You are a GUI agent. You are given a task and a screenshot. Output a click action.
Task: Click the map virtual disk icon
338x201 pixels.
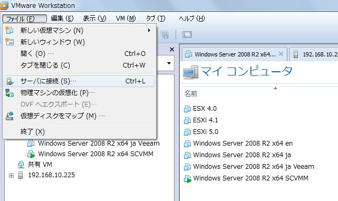pos(9,116)
